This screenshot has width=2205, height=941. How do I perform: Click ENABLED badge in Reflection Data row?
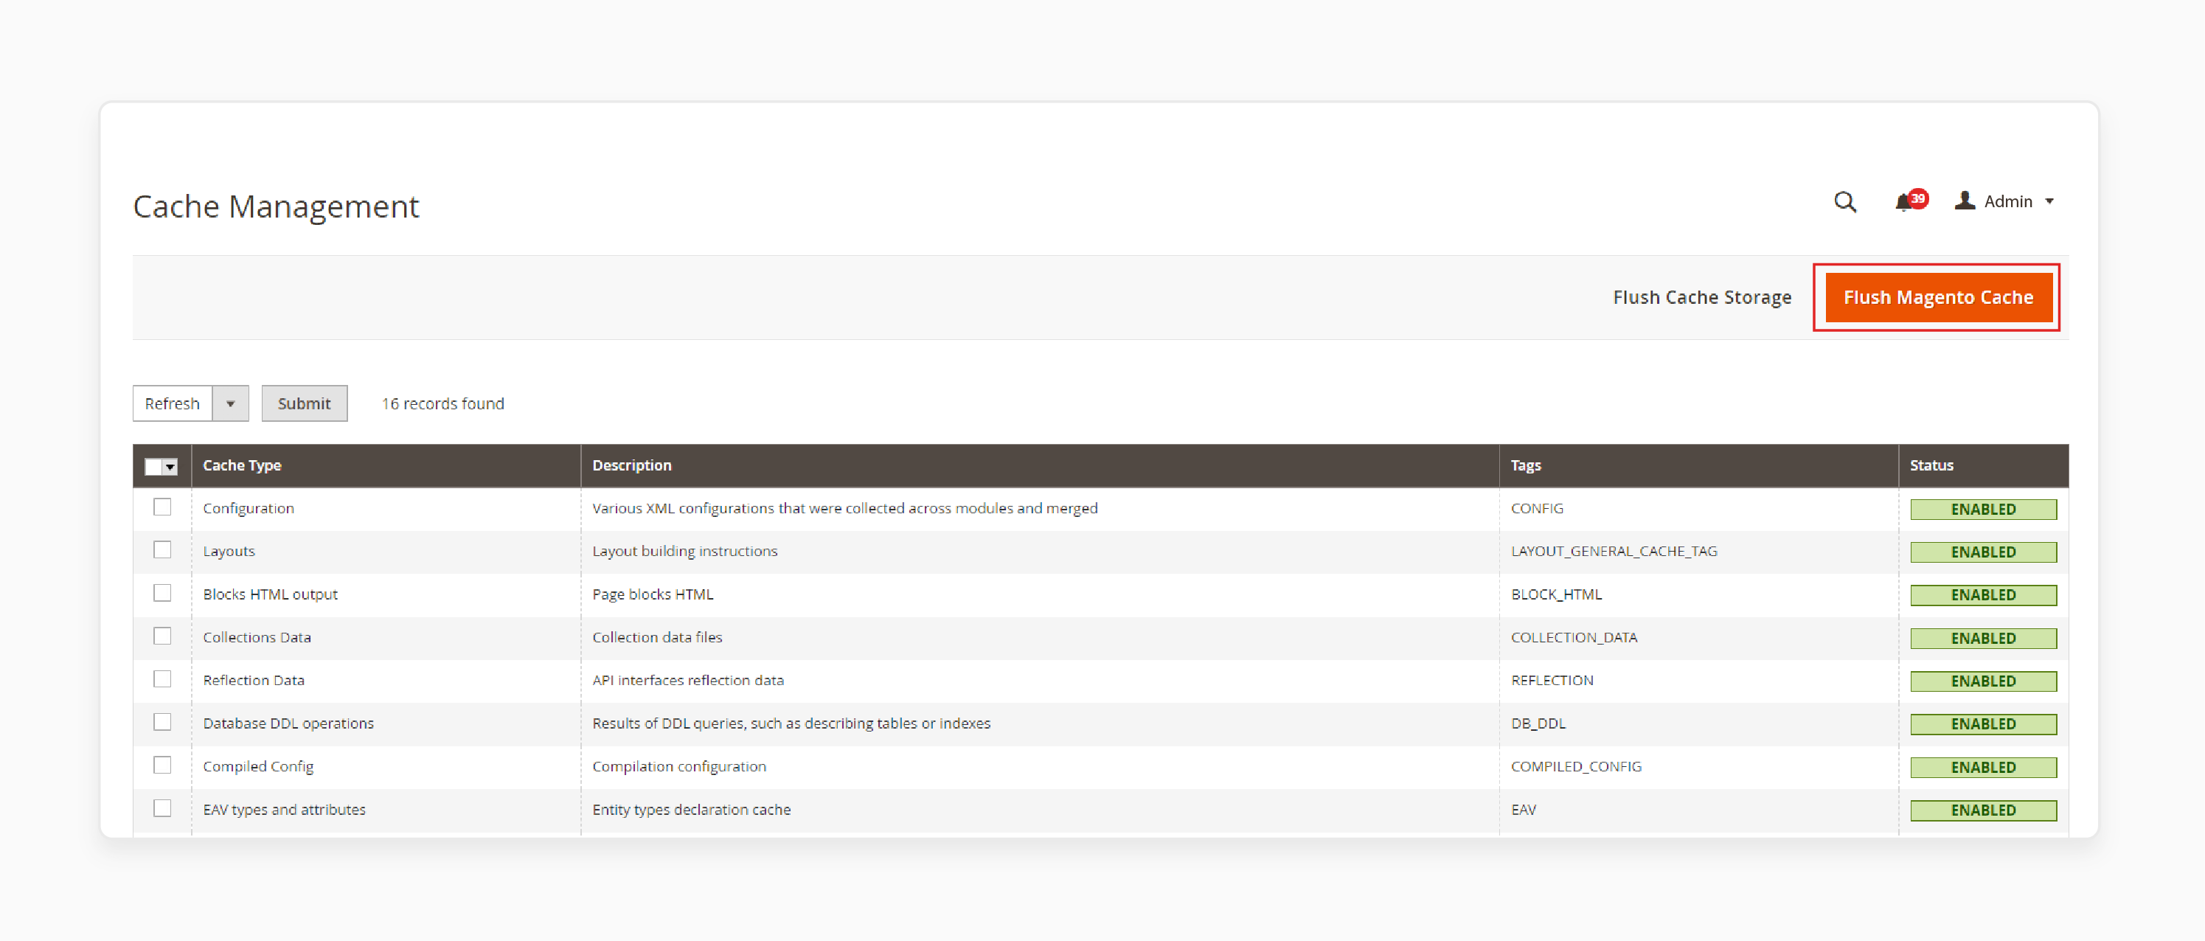1983,681
